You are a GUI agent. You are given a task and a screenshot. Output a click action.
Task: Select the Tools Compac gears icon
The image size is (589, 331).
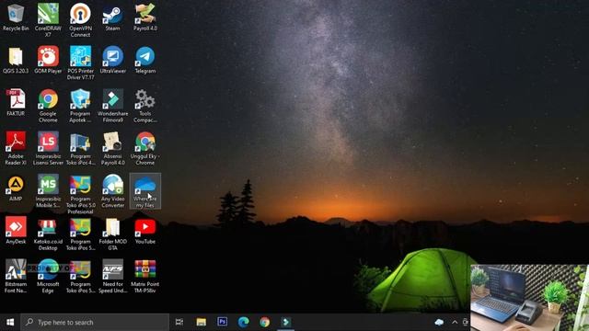tap(145, 106)
